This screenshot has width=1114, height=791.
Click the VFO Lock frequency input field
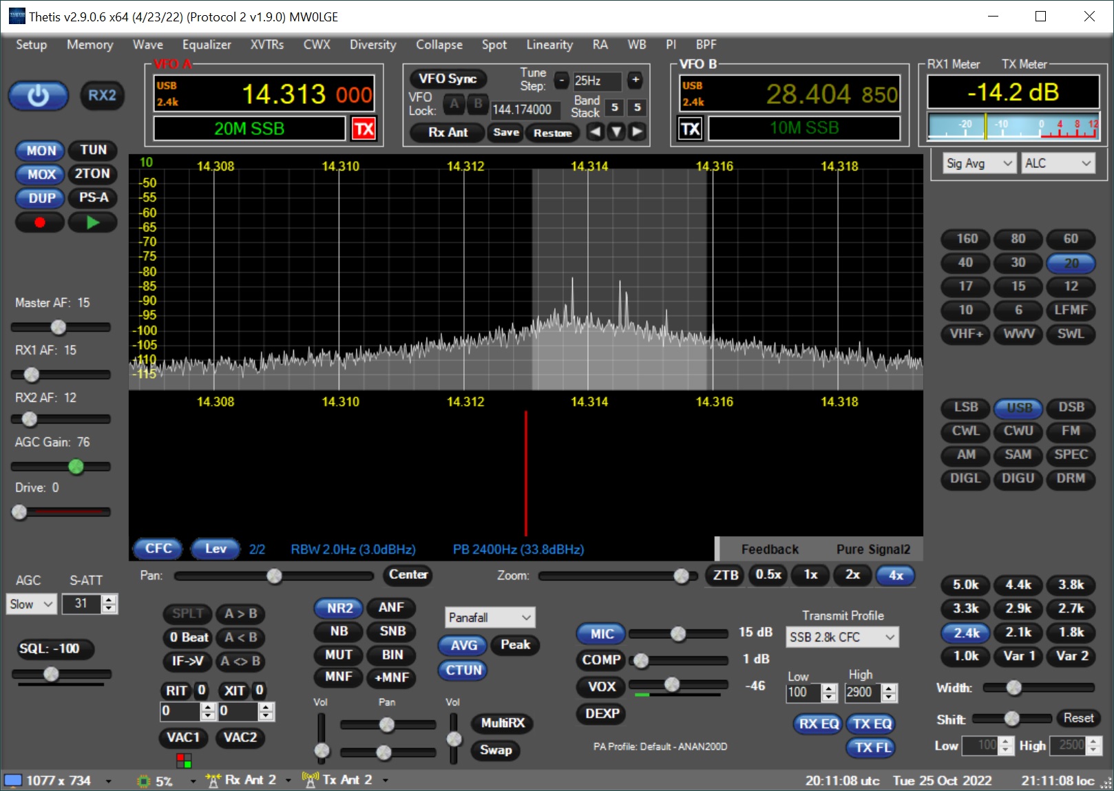pyautogui.click(x=525, y=110)
